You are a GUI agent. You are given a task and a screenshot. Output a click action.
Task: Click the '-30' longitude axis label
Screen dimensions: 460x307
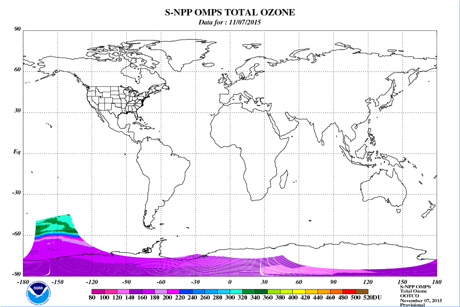195,282
